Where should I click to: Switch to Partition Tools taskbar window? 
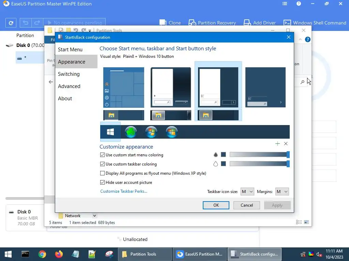[145, 254]
